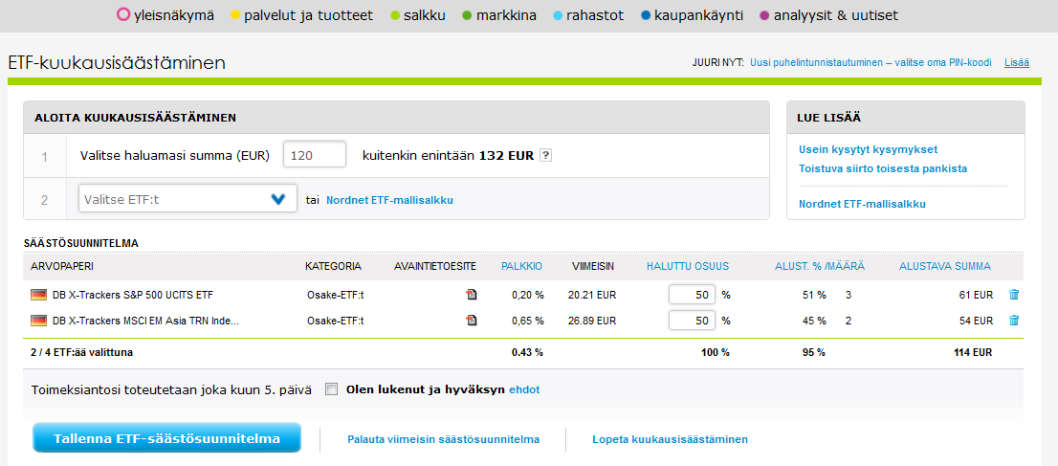This screenshot has width=1058, height=466.
Task: Click the Lisää link in the news bar
Action: (x=1017, y=62)
